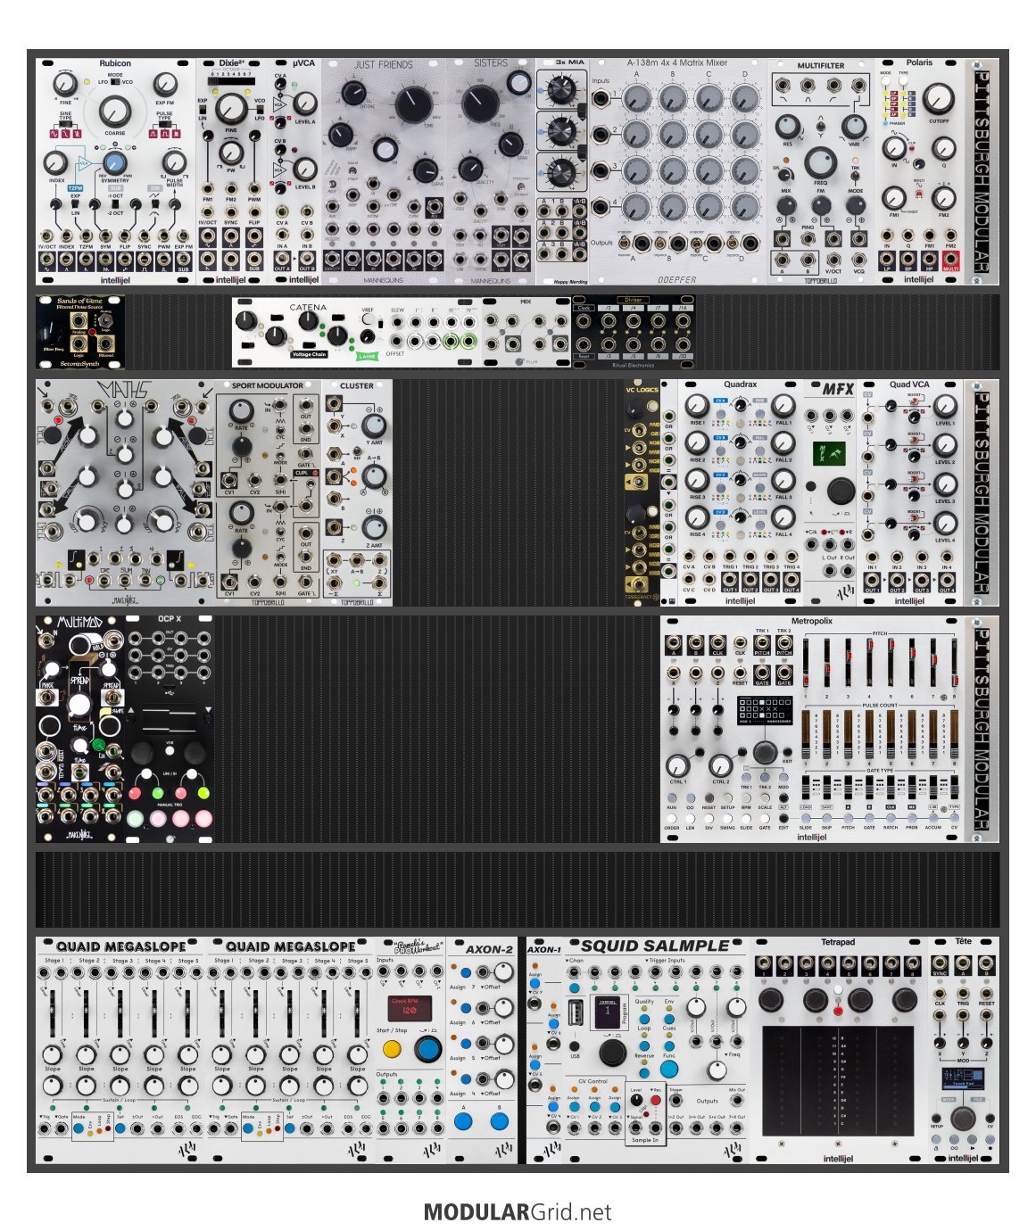
Task: Click the Metropolix center display
Action: (x=765, y=710)
